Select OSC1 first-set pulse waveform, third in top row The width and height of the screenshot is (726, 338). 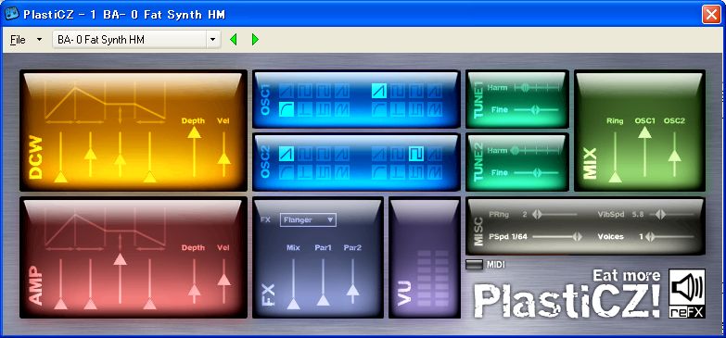coord(324,91)
